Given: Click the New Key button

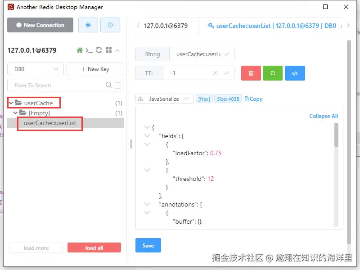Looking at the screenshot, I should 95,69.
